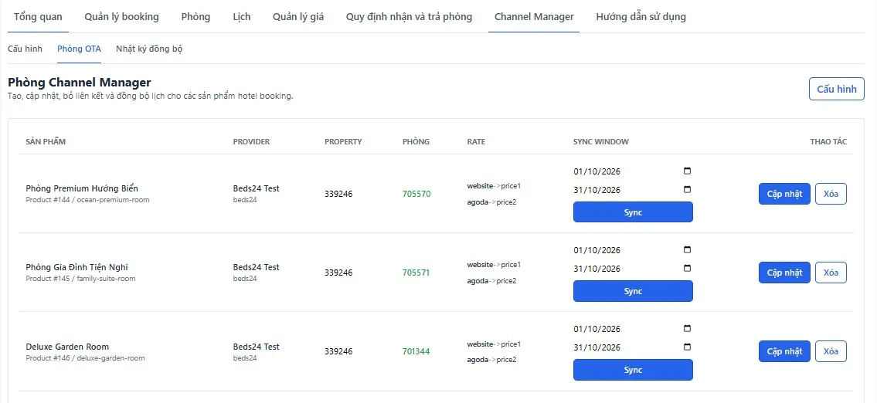
Task: Click the Cấu hình outlined button
Action: (837, 89)
